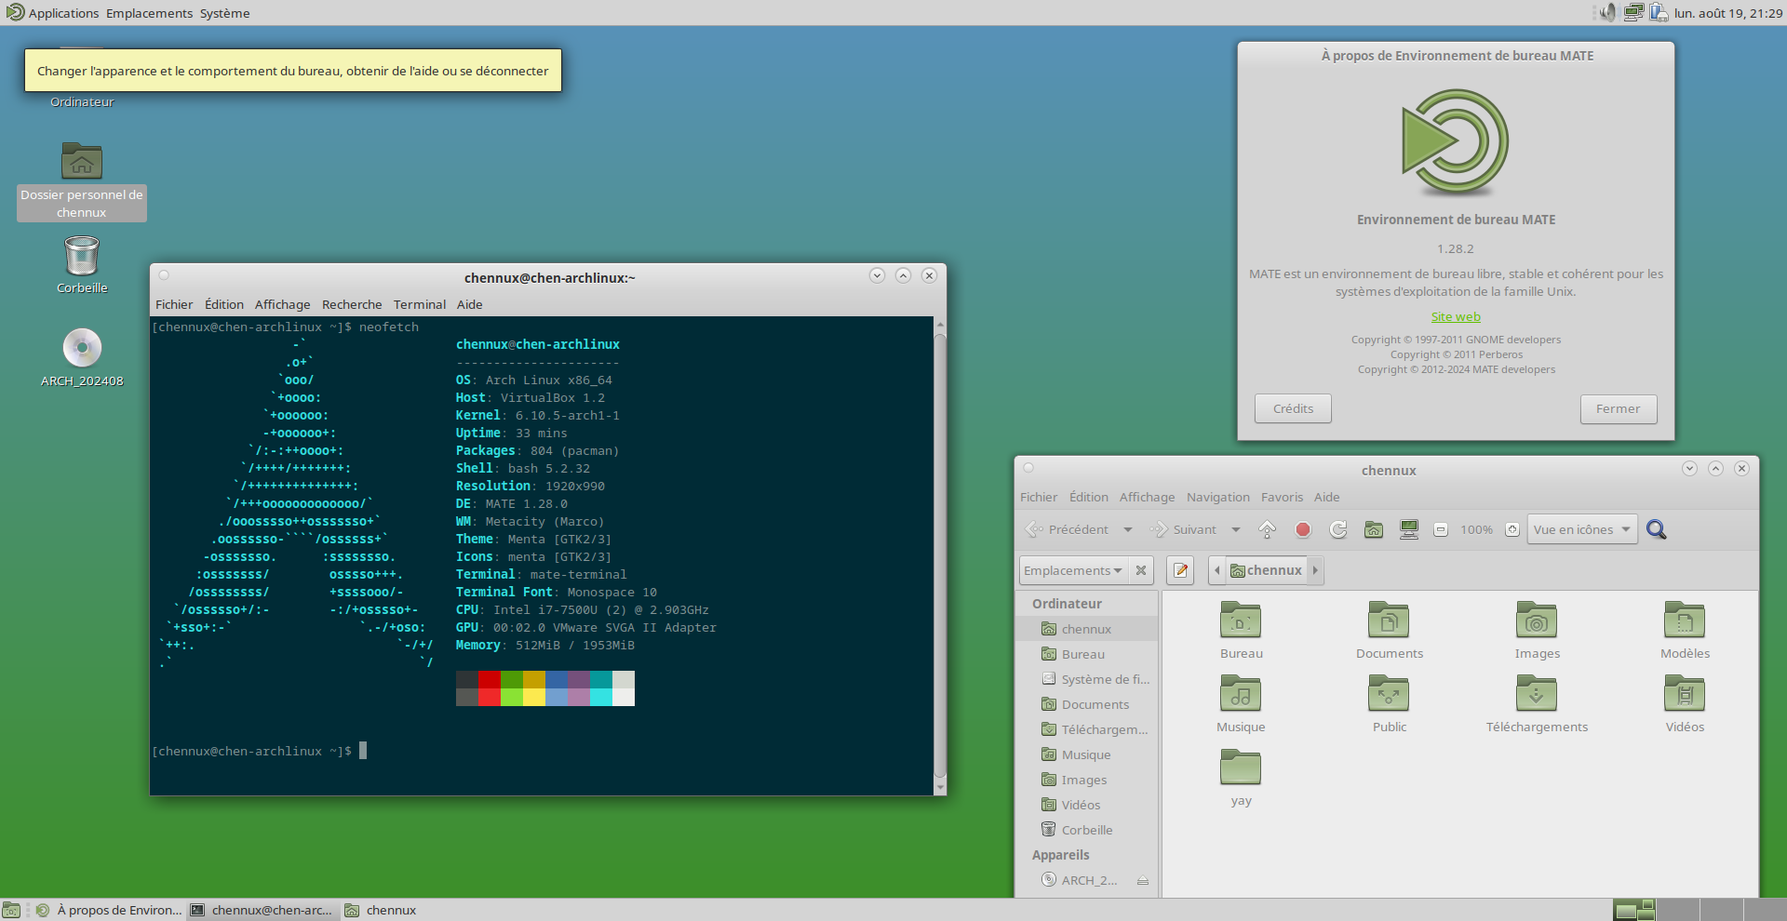Click the network icon in top panel
The height and width of the screenshot is (921, 1787).
coord(1633,12)
